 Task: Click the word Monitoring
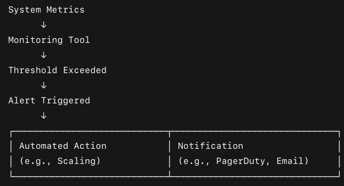[x=35, y=40]
